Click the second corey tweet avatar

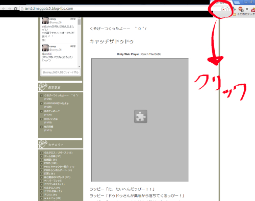coord(45,48)
